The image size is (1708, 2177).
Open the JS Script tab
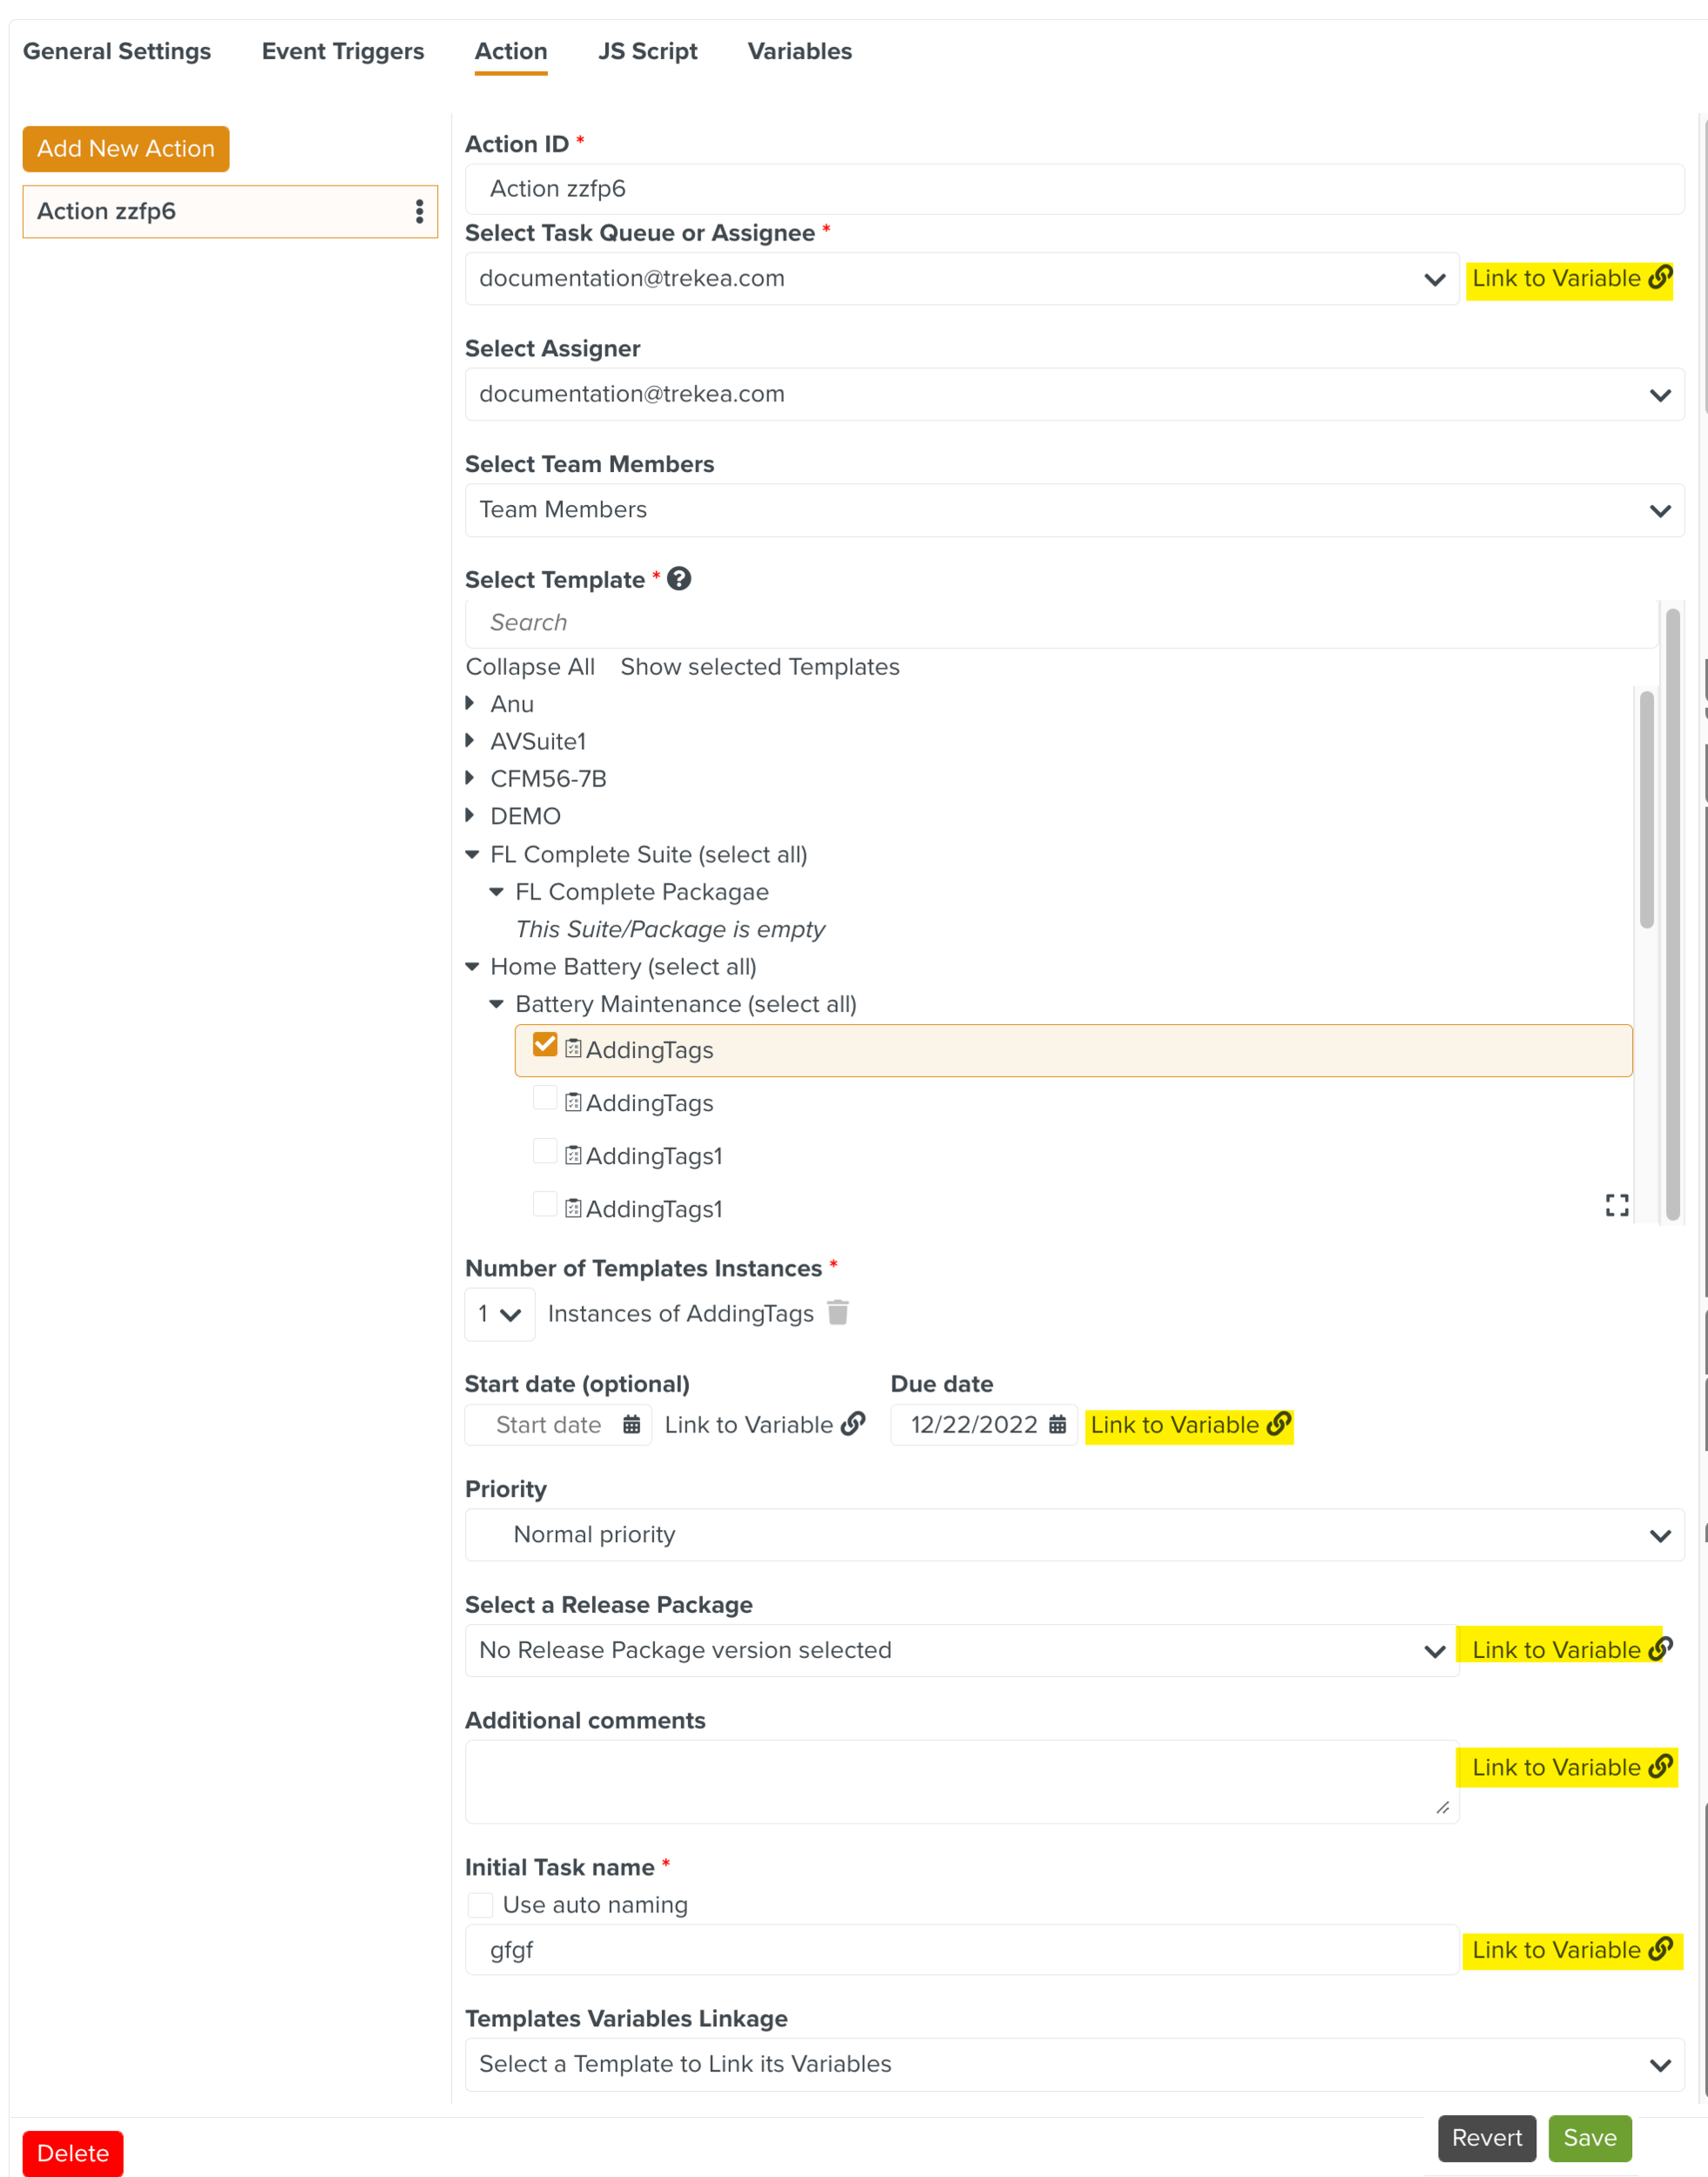(x=647, y=51)
